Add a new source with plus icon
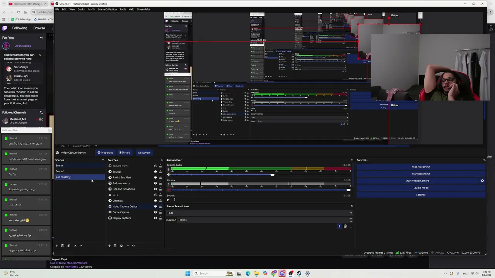495x278 pixels. pyautogui.click(x=109, y=246)
